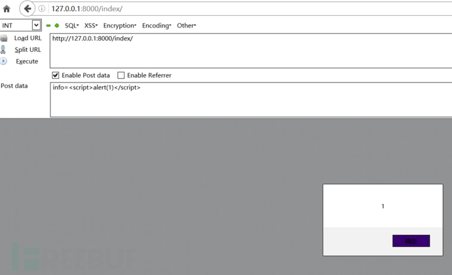
Task: Check the Enable Referrer checkbox
Action: [x=121, y=75]
